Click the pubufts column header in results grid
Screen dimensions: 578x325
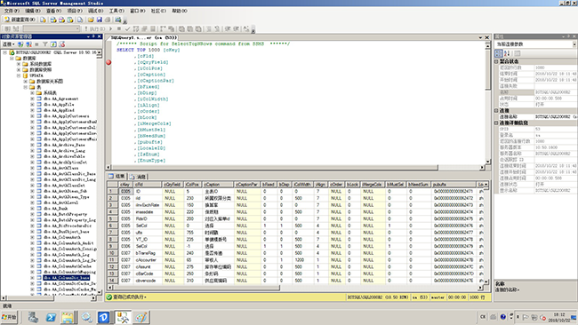pyautogui.click(x=454, y=184)
